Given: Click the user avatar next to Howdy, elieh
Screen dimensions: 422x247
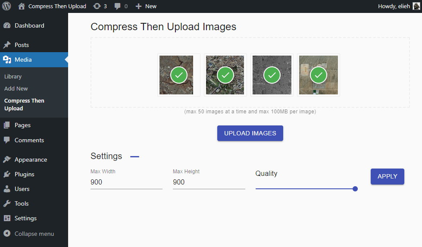Looking at the screenshot, I should (x=416, y=6).
